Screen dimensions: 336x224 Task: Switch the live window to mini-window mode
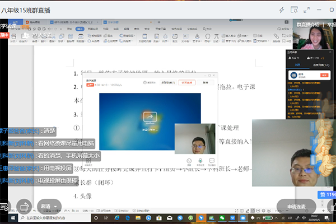(294, 10)
